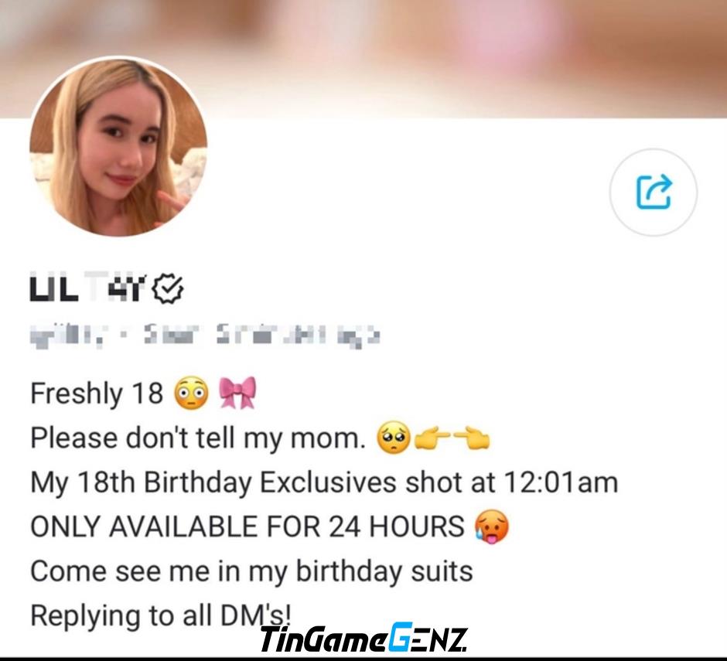
Task: Open the circular profile avatar photo
Action: [118, 147]
